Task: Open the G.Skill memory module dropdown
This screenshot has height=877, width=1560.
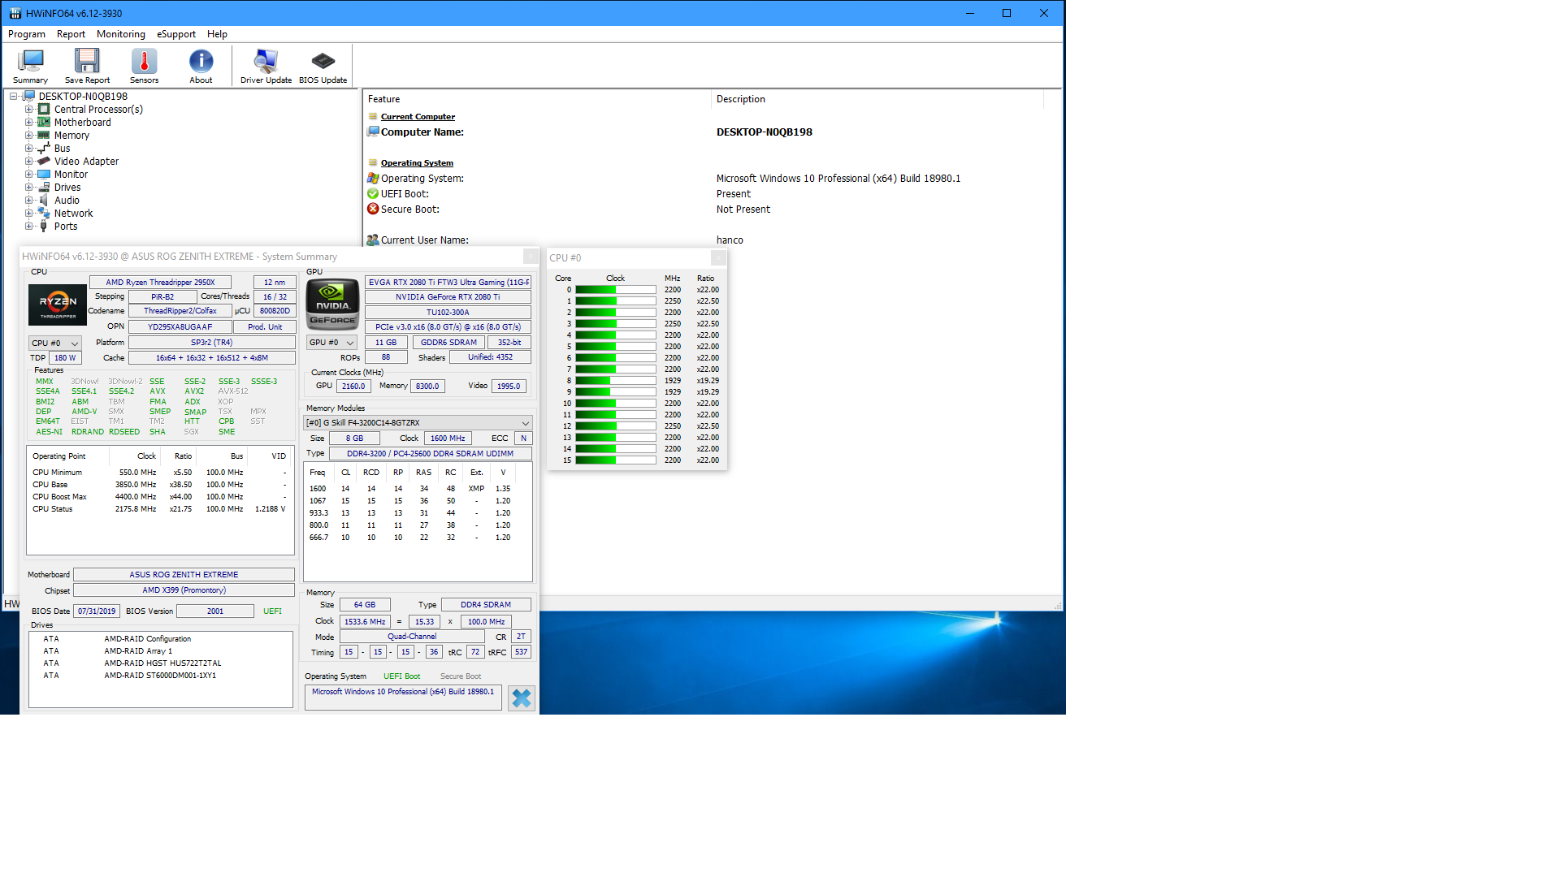Action: point(418,423)
